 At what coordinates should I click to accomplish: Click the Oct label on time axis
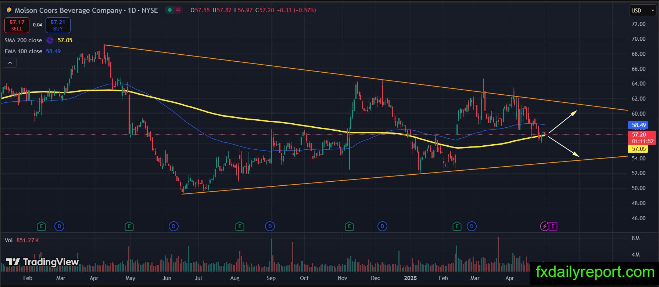point(304,278)
